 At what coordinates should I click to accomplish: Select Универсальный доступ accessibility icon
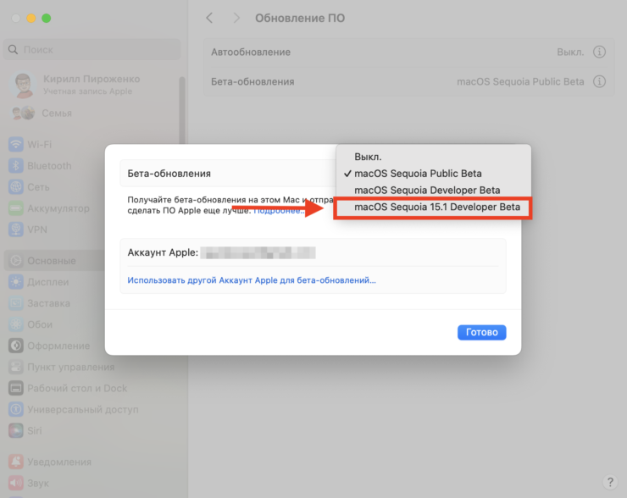pyautogui.click(x=16, y=409)
